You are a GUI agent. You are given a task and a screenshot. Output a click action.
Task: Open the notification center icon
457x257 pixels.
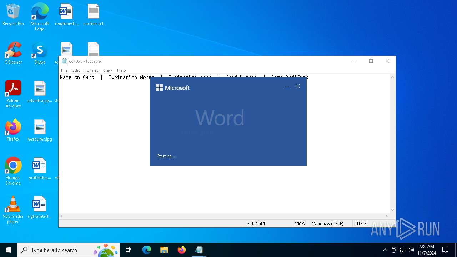(x=445, y=250)
